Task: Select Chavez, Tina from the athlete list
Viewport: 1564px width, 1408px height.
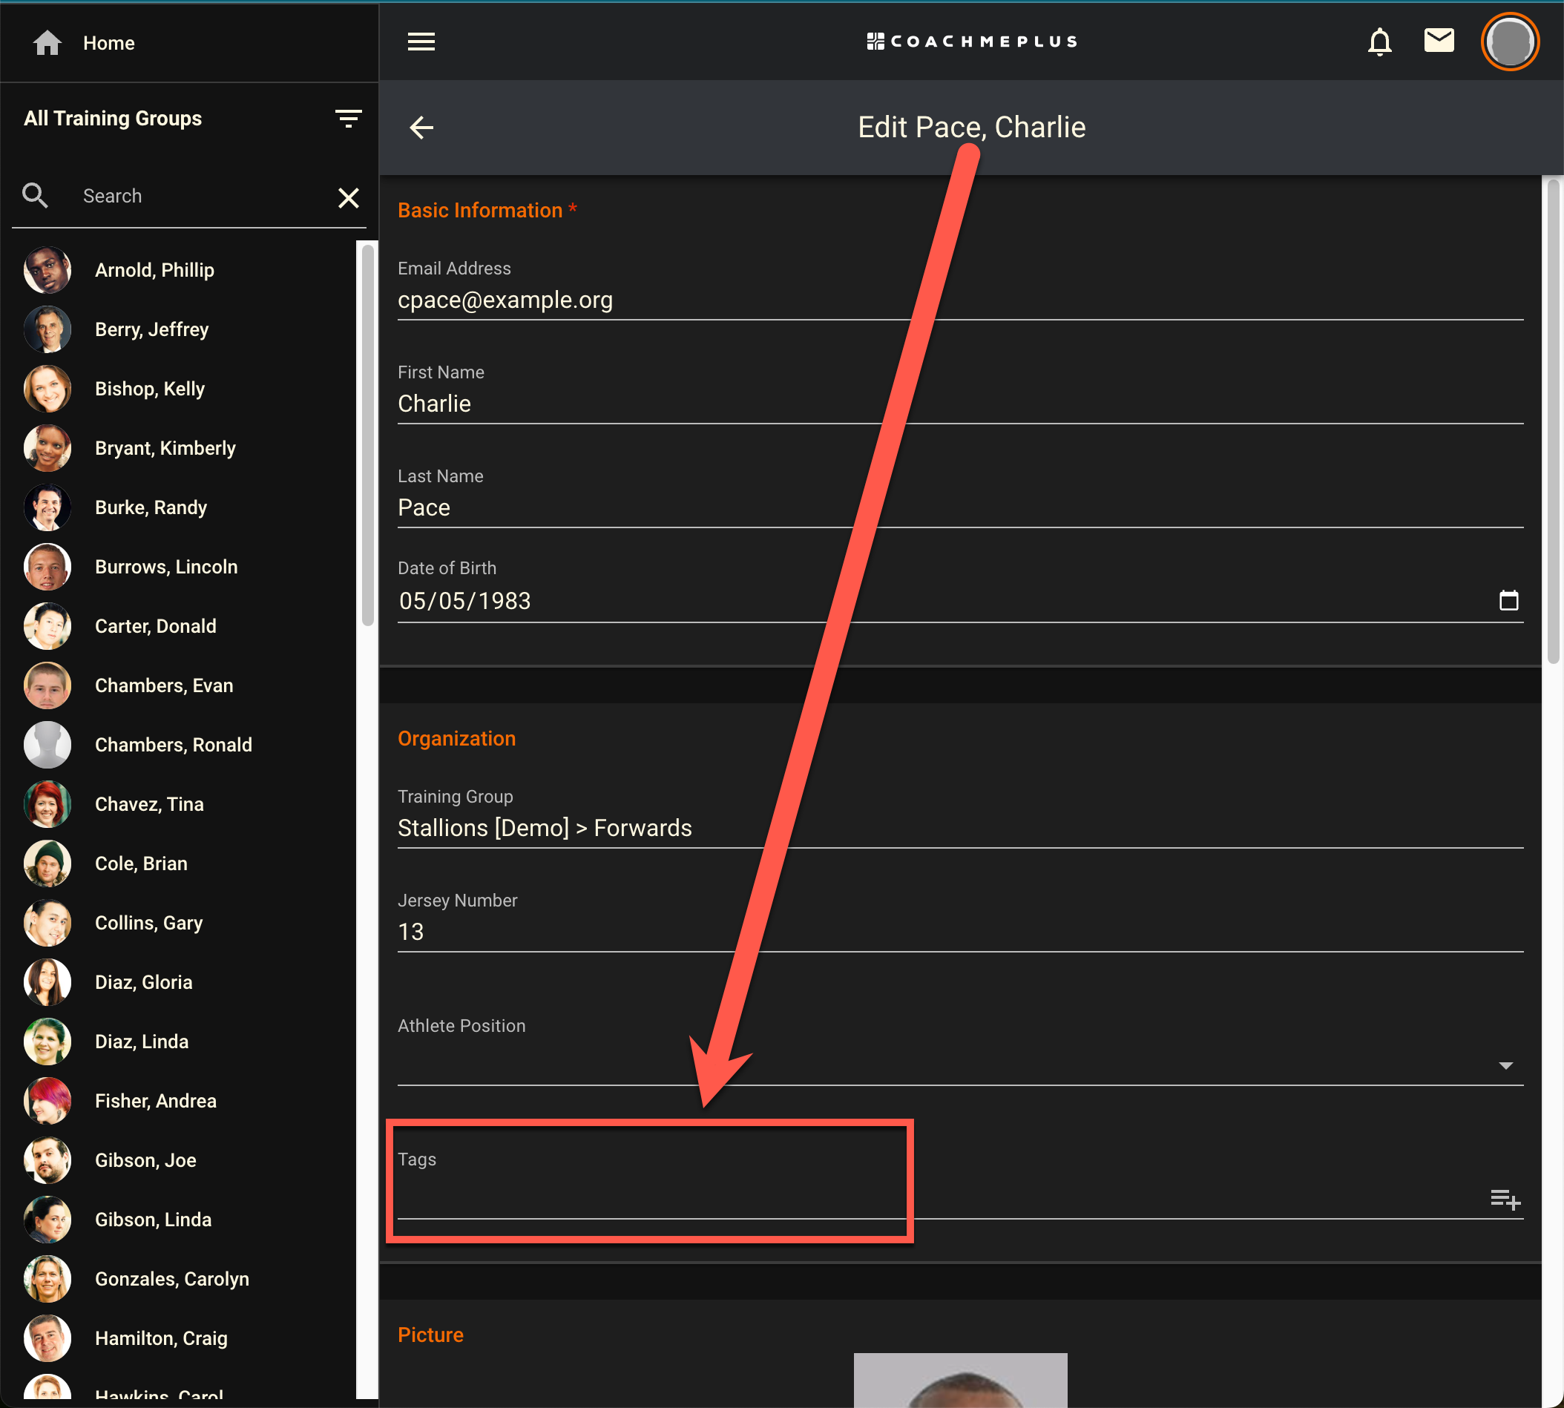Action: click(148, 804)
